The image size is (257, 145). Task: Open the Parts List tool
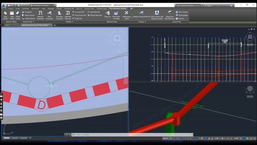point(108,14)
